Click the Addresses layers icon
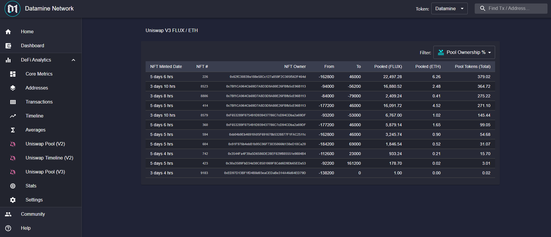Image resolution: width=551 pixels, height=237 pixels. (13, 88)
